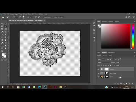The image size is (136, 102).
Task: Hide the Layer 0 copy layer
Action: tap(98, 73)
